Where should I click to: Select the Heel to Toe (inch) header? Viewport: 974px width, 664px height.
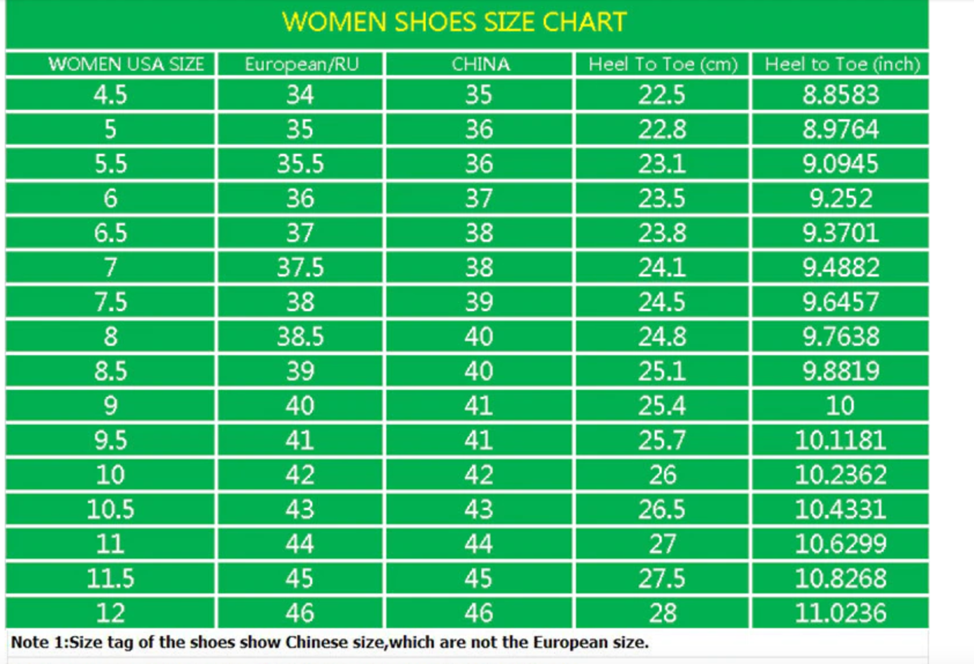842,64
